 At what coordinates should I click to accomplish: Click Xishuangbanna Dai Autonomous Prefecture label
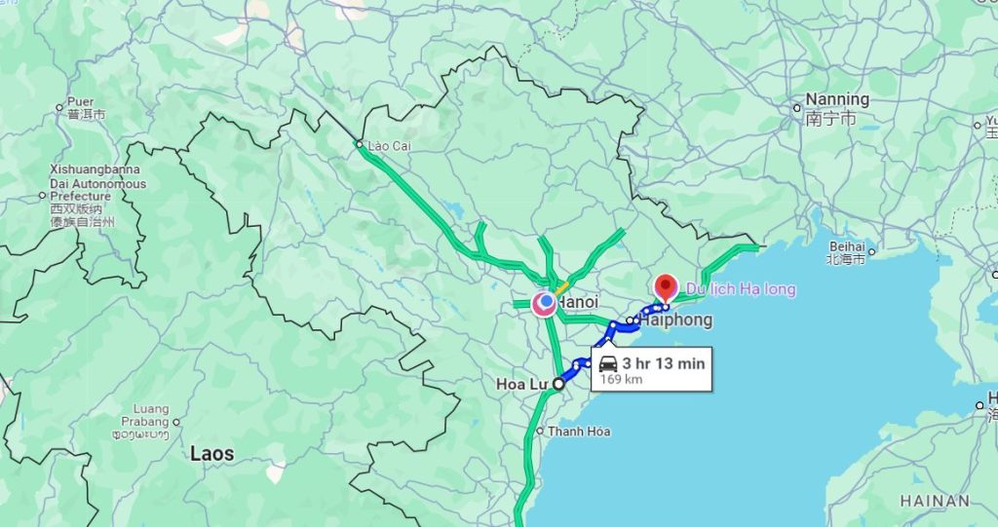pos(98,183)
